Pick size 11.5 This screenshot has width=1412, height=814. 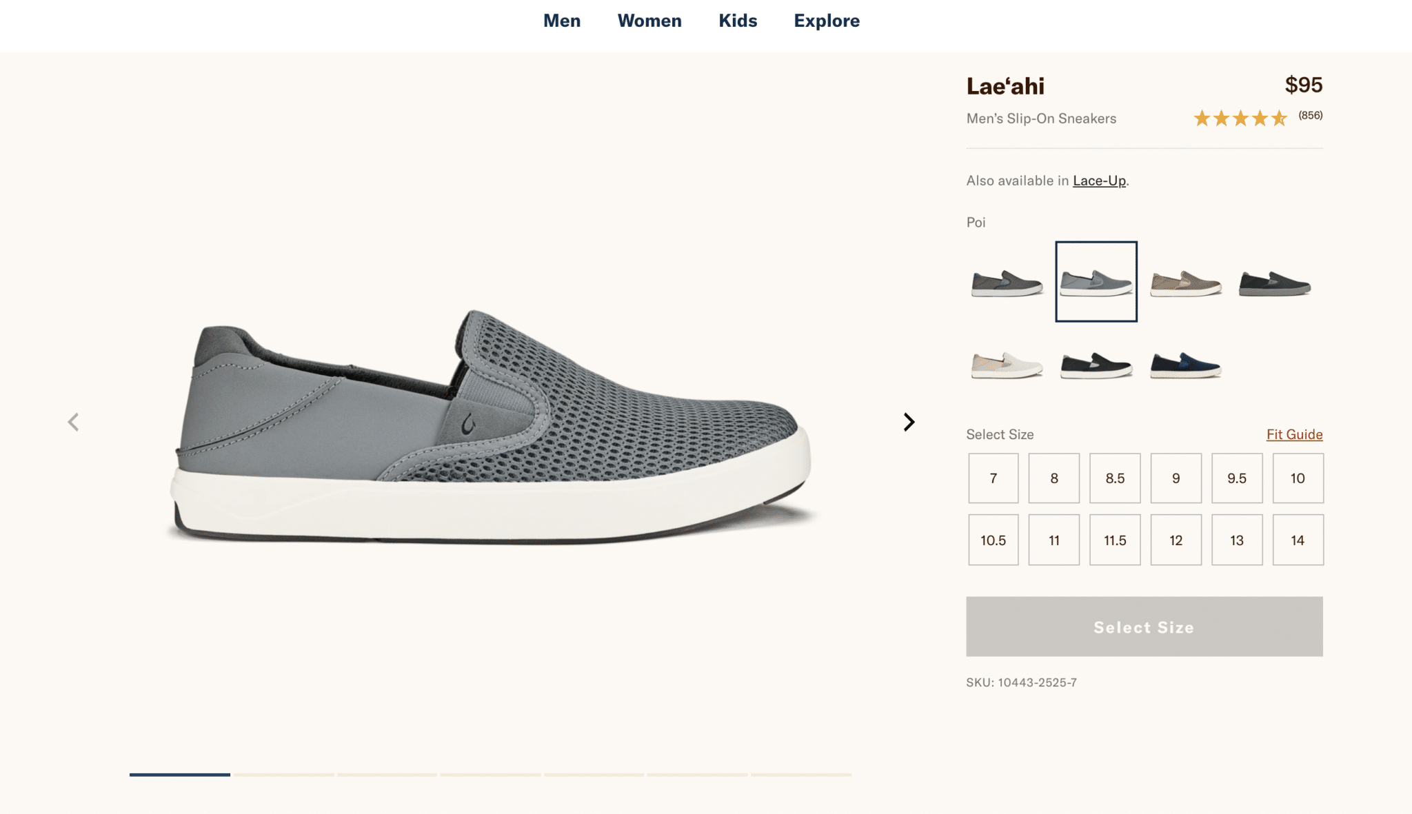pos(1115,540)
